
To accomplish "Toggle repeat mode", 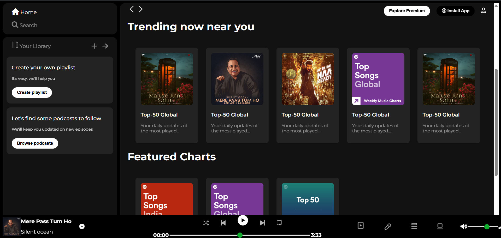I will click(x=279, y=223).
